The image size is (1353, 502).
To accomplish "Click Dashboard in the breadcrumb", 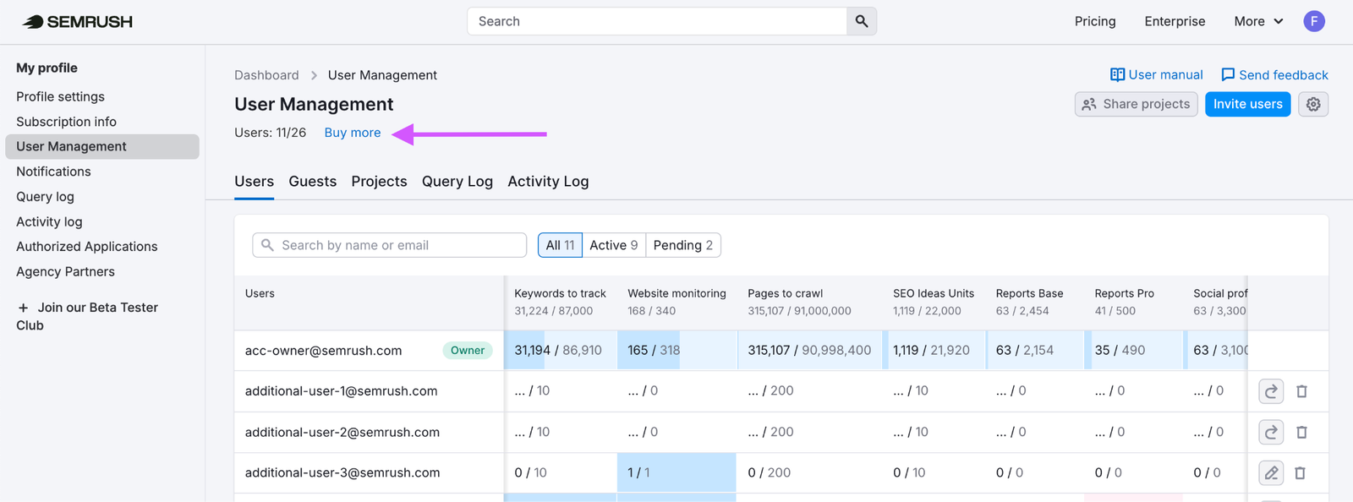I will [x=266, y=74].
